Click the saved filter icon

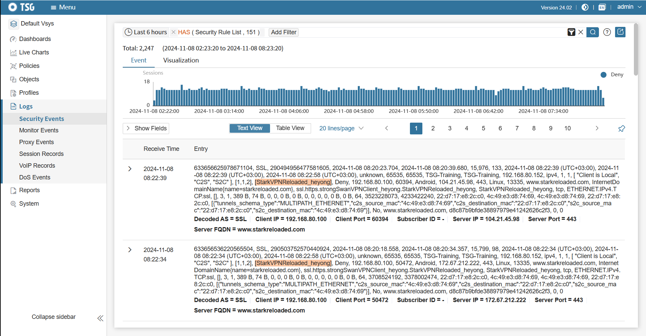click(x=571, y=32)
